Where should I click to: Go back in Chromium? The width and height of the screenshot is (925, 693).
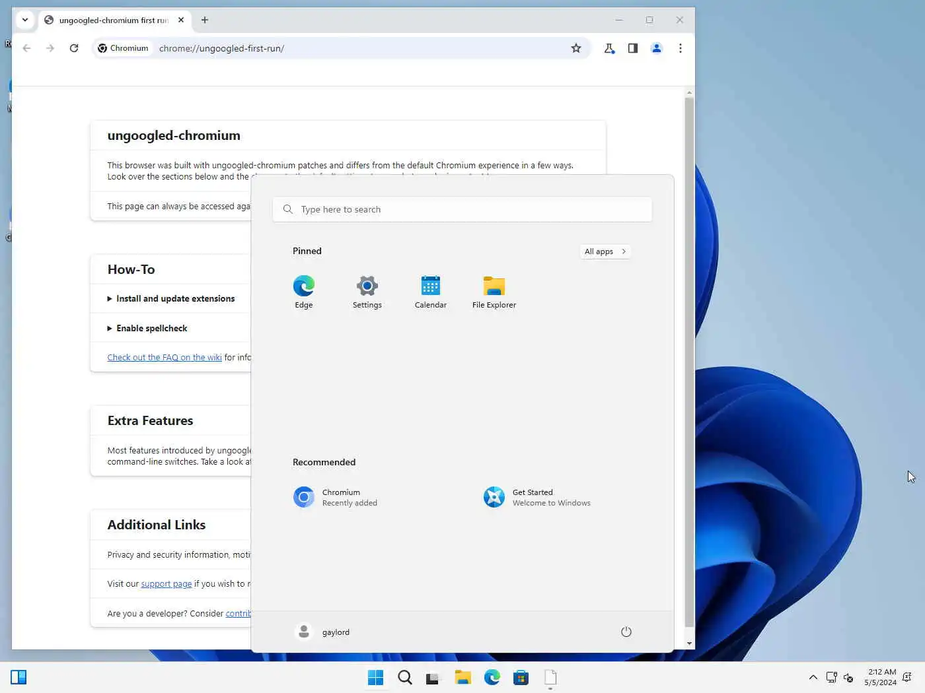click(x=26, y=48)
